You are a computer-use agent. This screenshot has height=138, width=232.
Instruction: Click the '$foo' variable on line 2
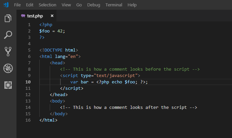click(x=44, y=31)
